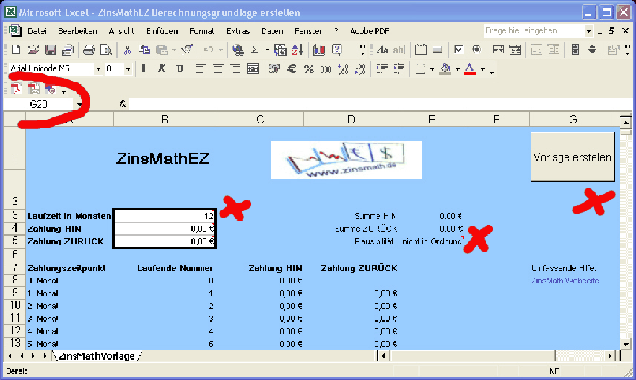636x380 pixels.
Task: Open the ZinsMath Webseite link
Action: [x=565, y=281]
